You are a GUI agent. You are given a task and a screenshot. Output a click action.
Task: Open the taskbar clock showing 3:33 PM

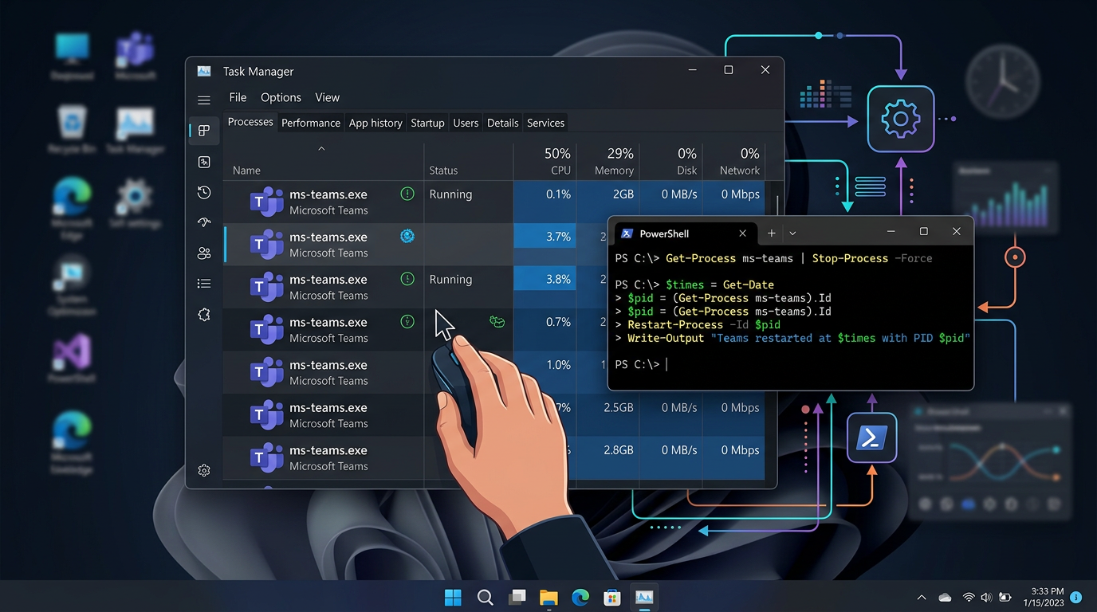[1043, 597]
